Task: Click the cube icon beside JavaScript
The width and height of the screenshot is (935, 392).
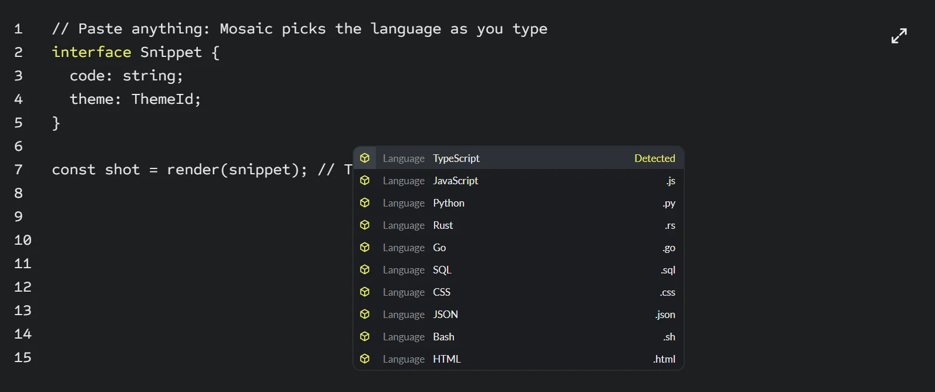Action: click(x=365, y=181)
